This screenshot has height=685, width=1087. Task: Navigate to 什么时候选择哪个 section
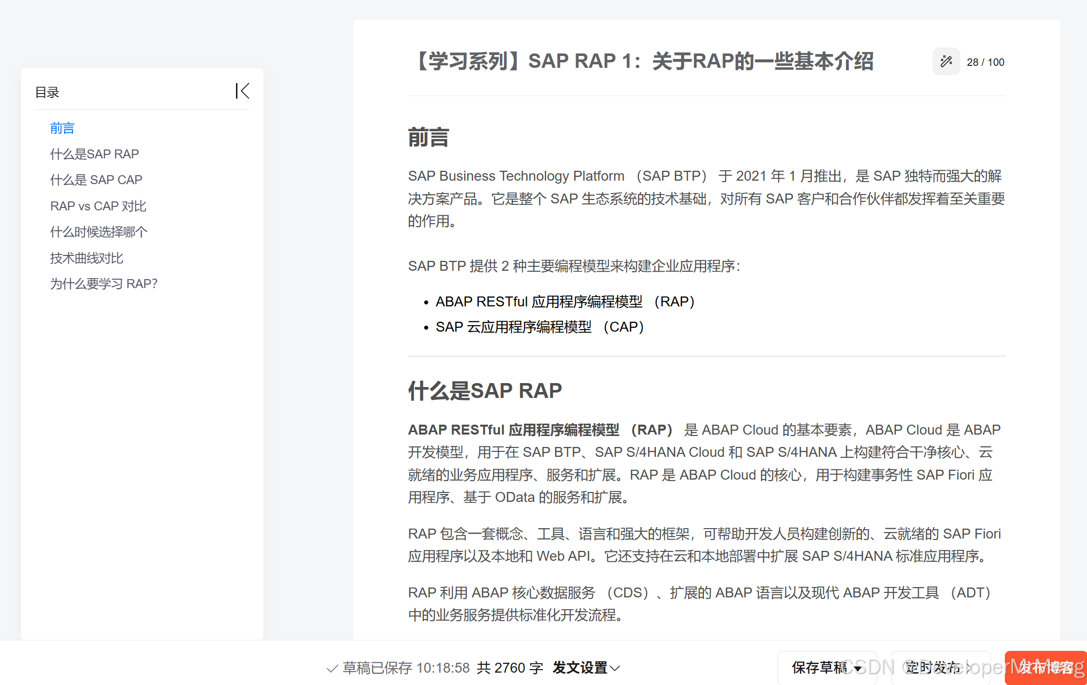[99, 232]
